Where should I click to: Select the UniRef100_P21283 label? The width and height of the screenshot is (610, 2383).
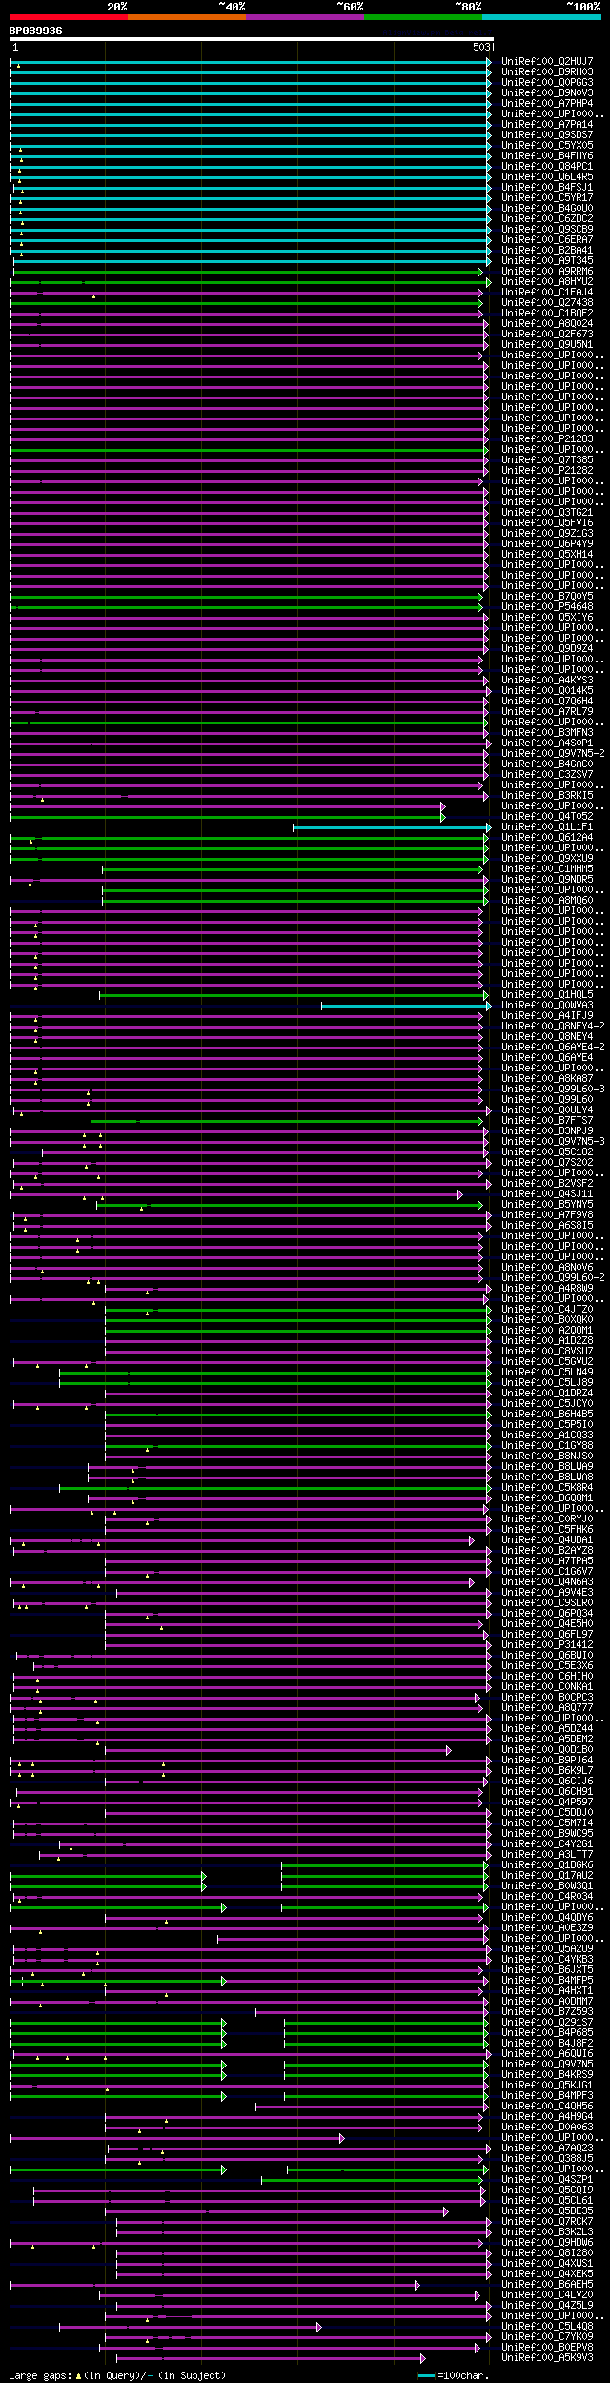click(x=547, y=439)
